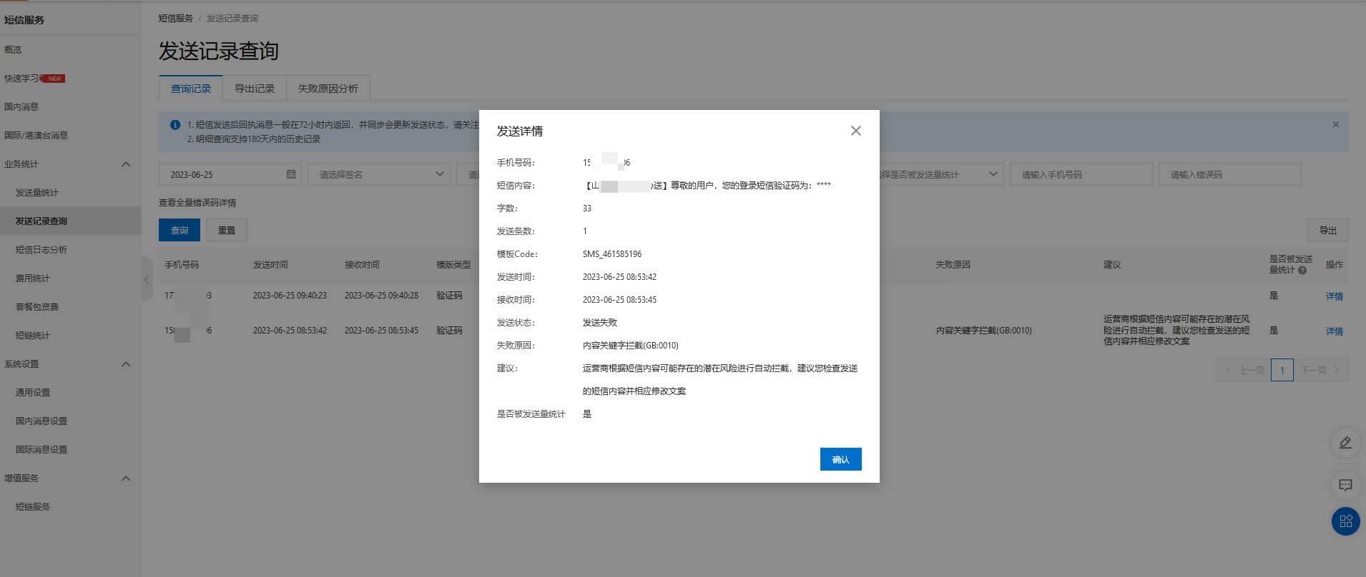Collapse the sidebar using the arrow handle
Image resolution: width=1366 pixels, height=577 pixels.
(147, 279)
